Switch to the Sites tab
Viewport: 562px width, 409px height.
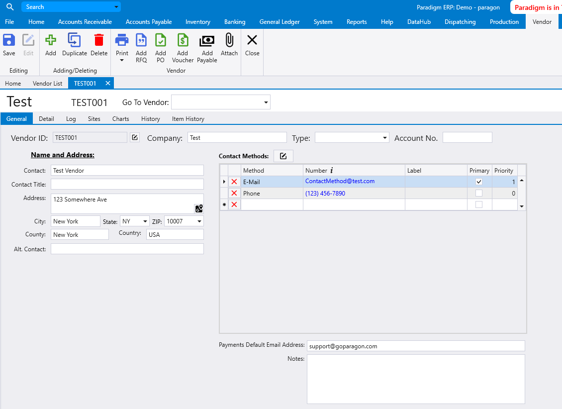(x=94, y=118)
